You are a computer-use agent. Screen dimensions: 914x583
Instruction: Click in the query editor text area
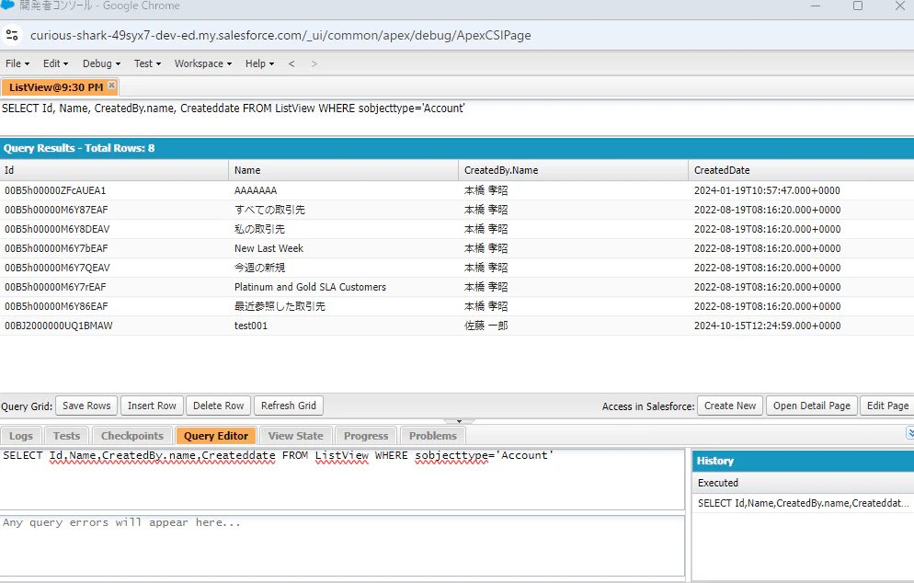coord(341,479)
